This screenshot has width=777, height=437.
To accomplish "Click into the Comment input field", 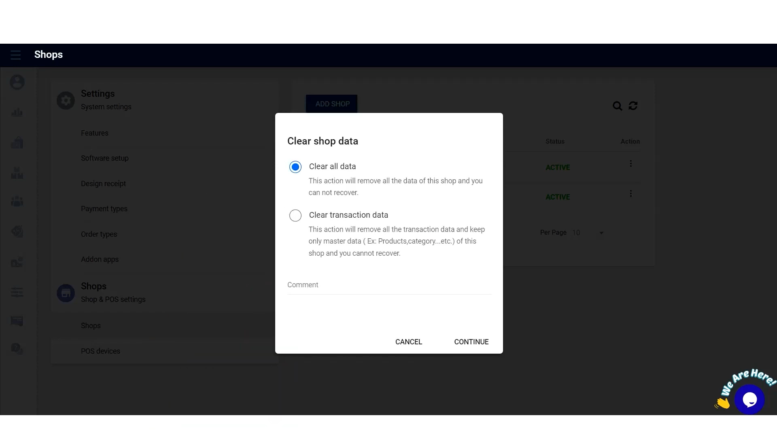I will point(388,285).
